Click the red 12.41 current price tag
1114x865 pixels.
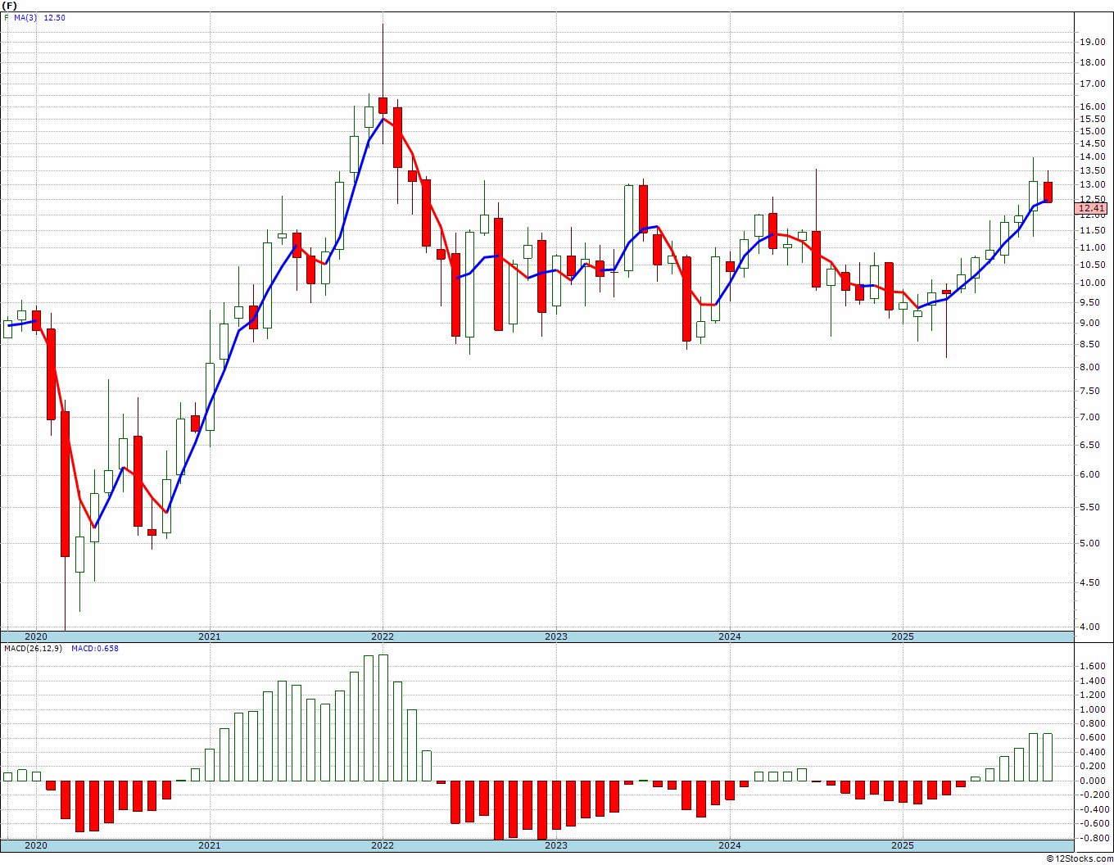(1092, 209)
